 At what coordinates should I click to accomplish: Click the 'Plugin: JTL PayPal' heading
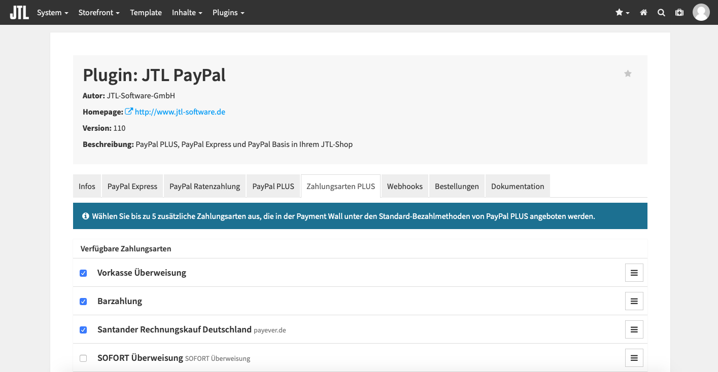tap(154, 75)
